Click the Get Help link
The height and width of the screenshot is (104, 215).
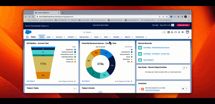pos(155,25)
